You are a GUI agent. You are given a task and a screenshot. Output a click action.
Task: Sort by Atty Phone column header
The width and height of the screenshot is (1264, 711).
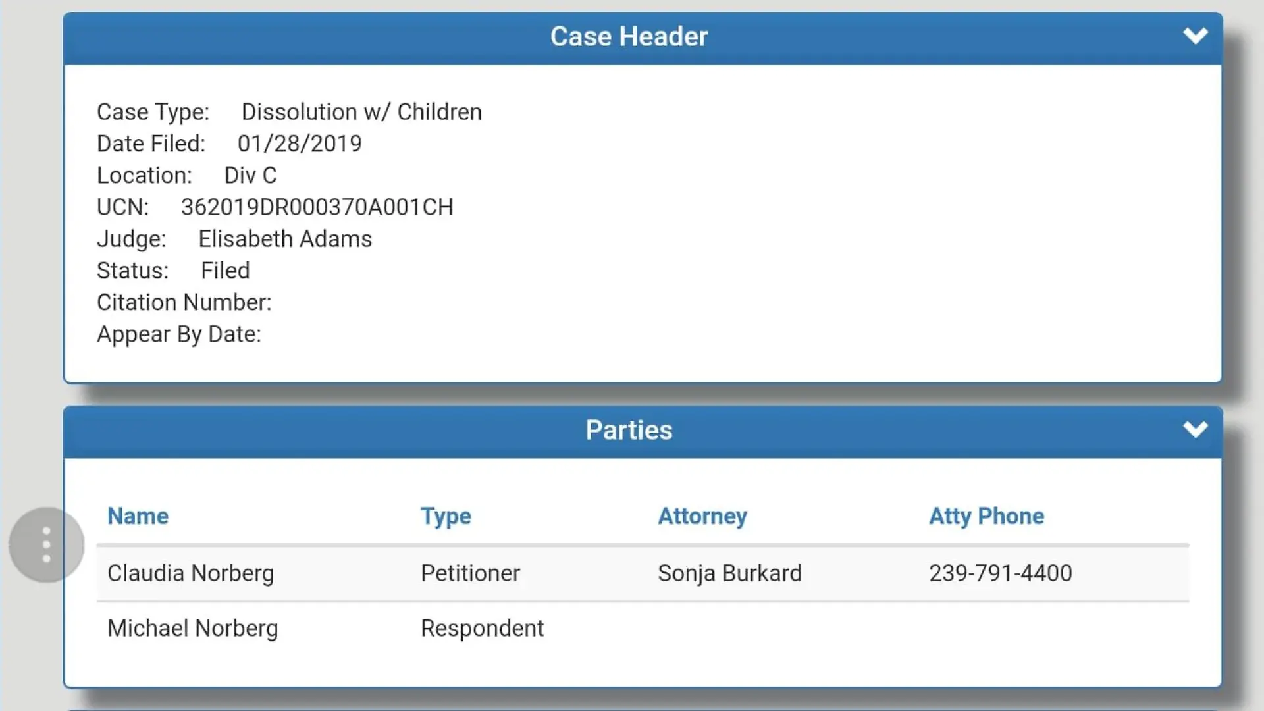986,516
